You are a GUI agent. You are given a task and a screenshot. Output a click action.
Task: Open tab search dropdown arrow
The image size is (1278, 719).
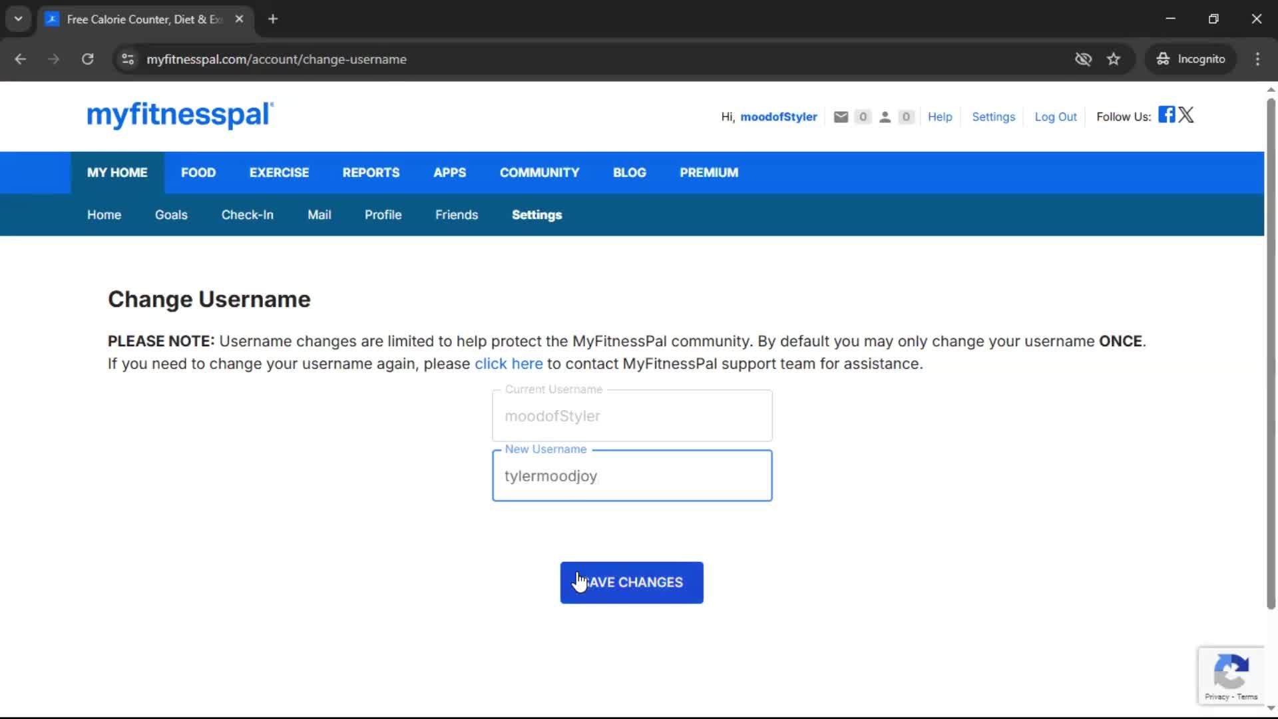(19, 19)
